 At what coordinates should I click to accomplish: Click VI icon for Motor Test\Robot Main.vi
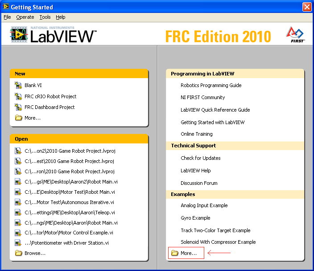18,192
